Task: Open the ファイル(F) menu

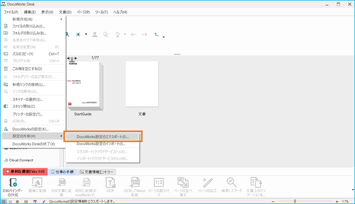Action: coord(11,12)
